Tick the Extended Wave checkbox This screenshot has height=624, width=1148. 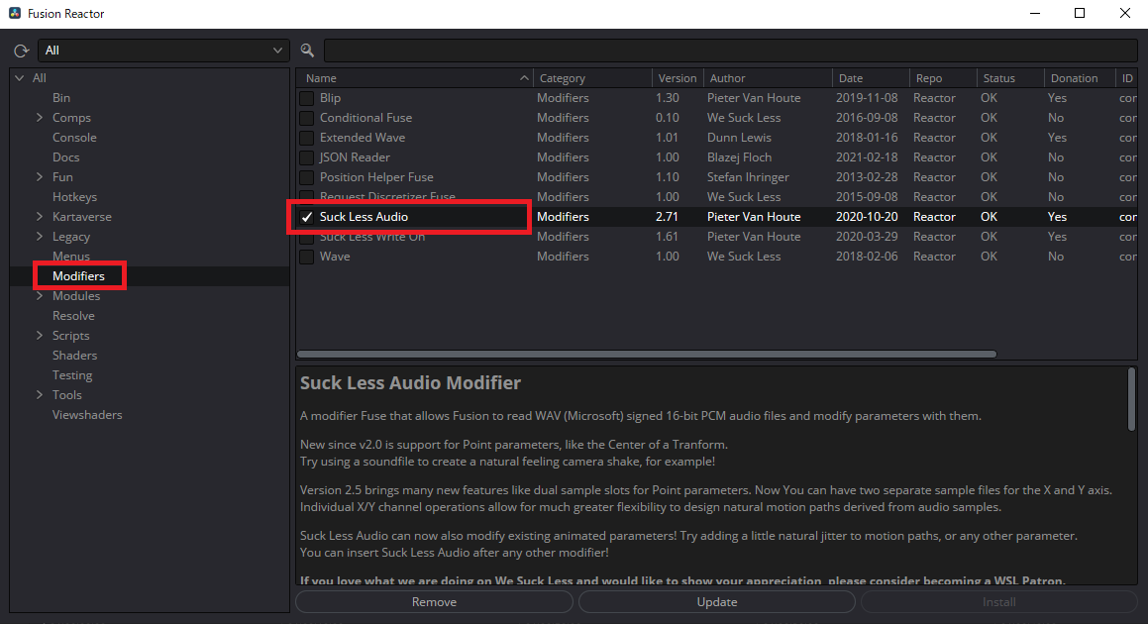307,138
